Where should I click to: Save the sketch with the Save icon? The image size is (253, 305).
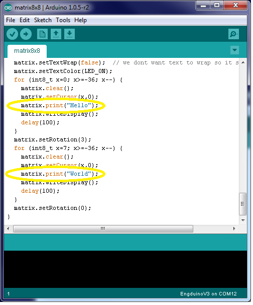[69, 34]
